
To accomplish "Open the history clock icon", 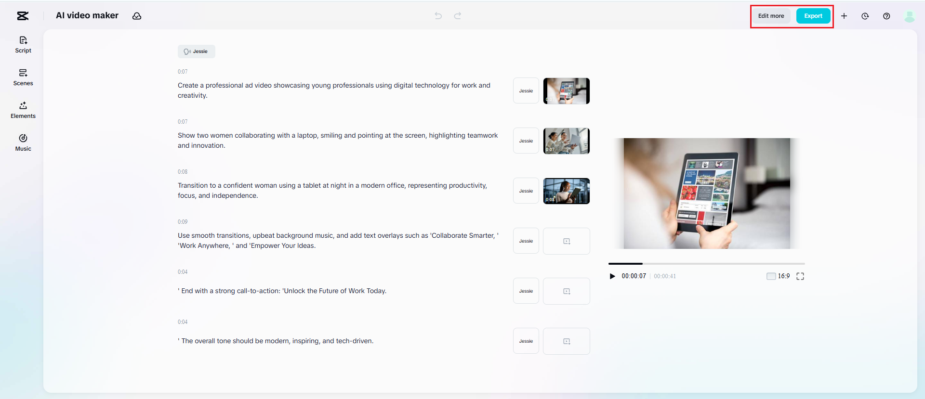I will point(865,16).
